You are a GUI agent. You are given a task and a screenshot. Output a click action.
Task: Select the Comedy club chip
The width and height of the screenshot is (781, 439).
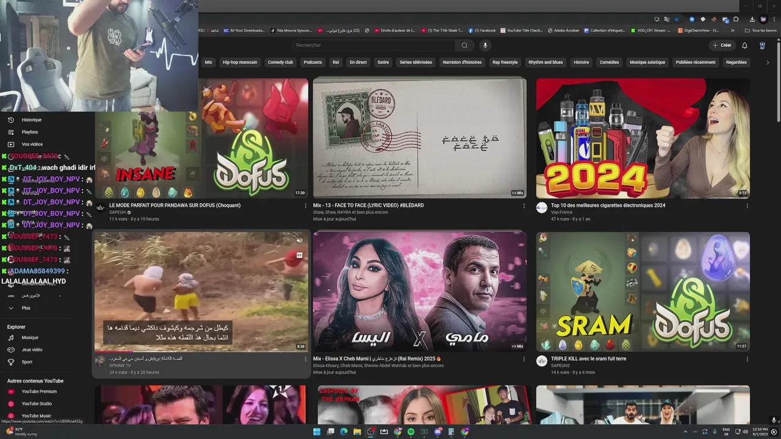point(281,62)
